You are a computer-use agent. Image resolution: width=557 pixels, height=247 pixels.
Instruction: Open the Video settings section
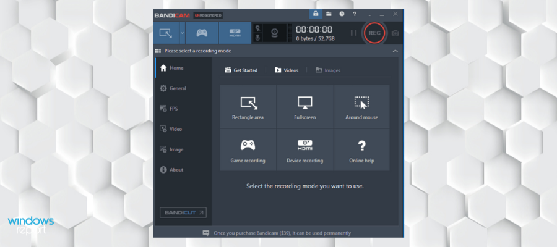pyautogui.click(x=183, y=129)
